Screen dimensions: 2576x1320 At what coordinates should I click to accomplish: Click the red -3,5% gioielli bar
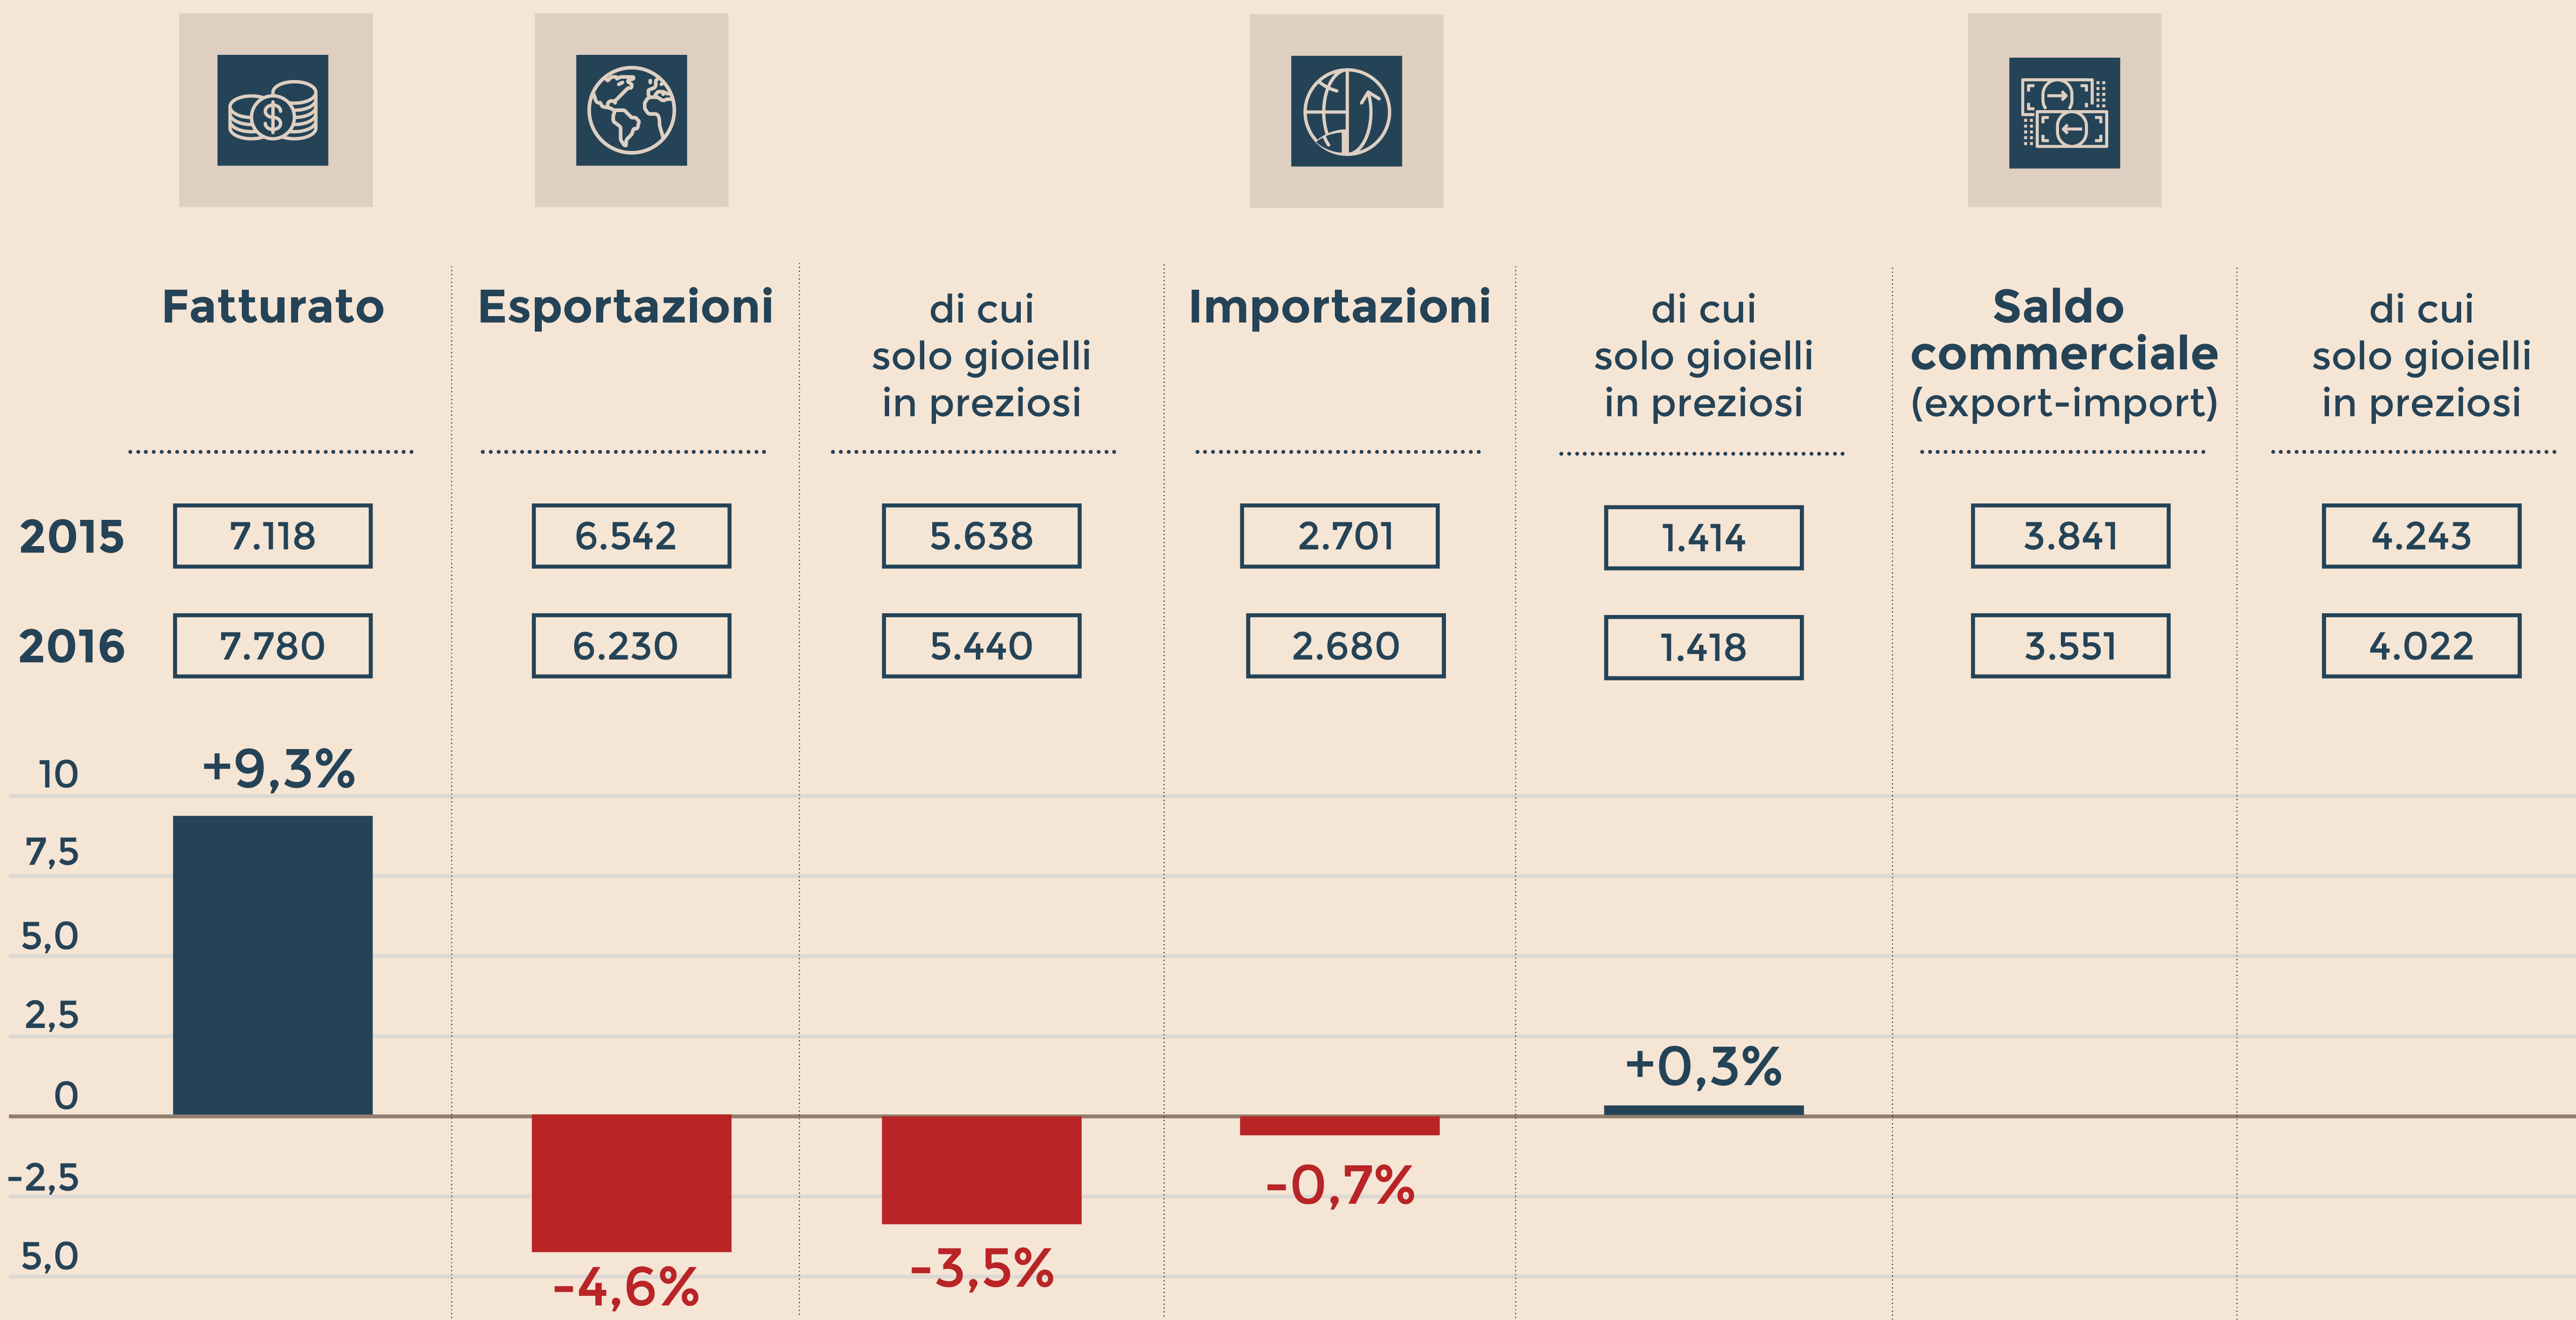(x=981, y=1169)
